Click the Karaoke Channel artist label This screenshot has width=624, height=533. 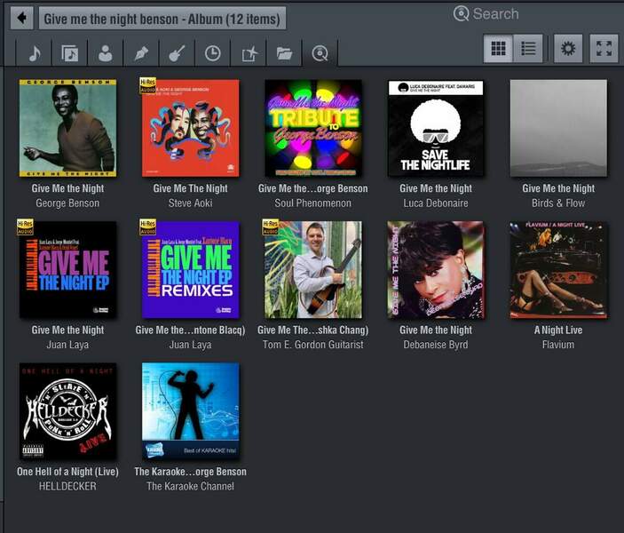pyautogui.click(x=190, y=486)
